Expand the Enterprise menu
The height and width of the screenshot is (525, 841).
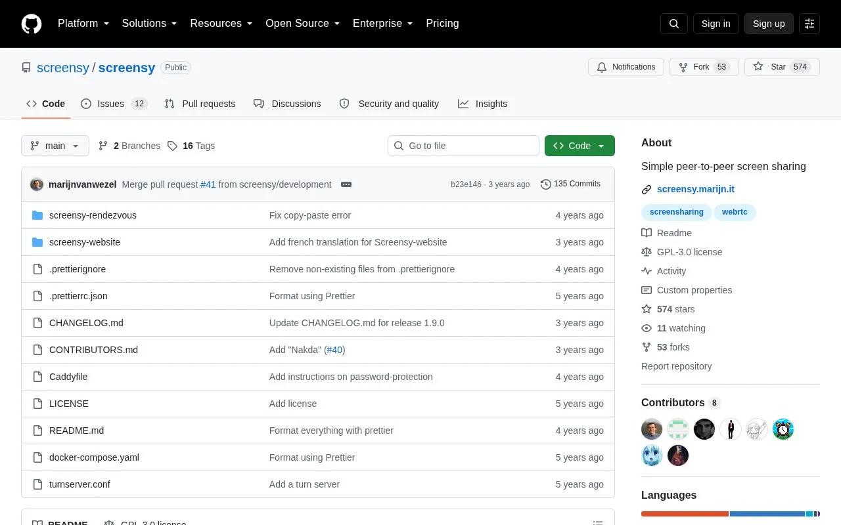pos(382,24)
